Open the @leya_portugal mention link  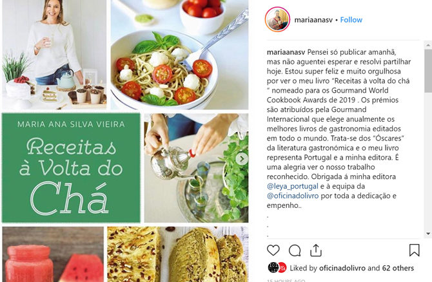292,186
